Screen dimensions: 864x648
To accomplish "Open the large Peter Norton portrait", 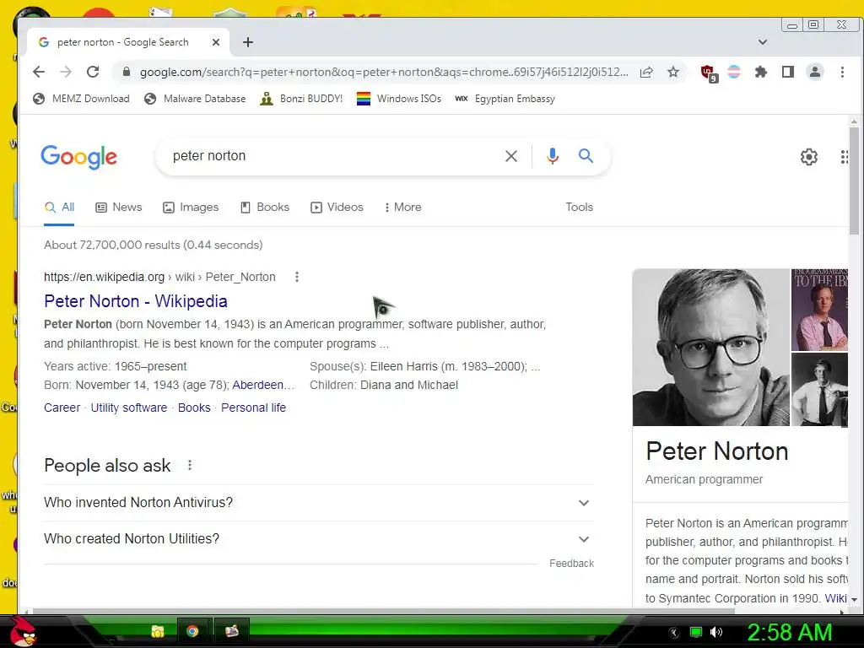I will 710,347.
